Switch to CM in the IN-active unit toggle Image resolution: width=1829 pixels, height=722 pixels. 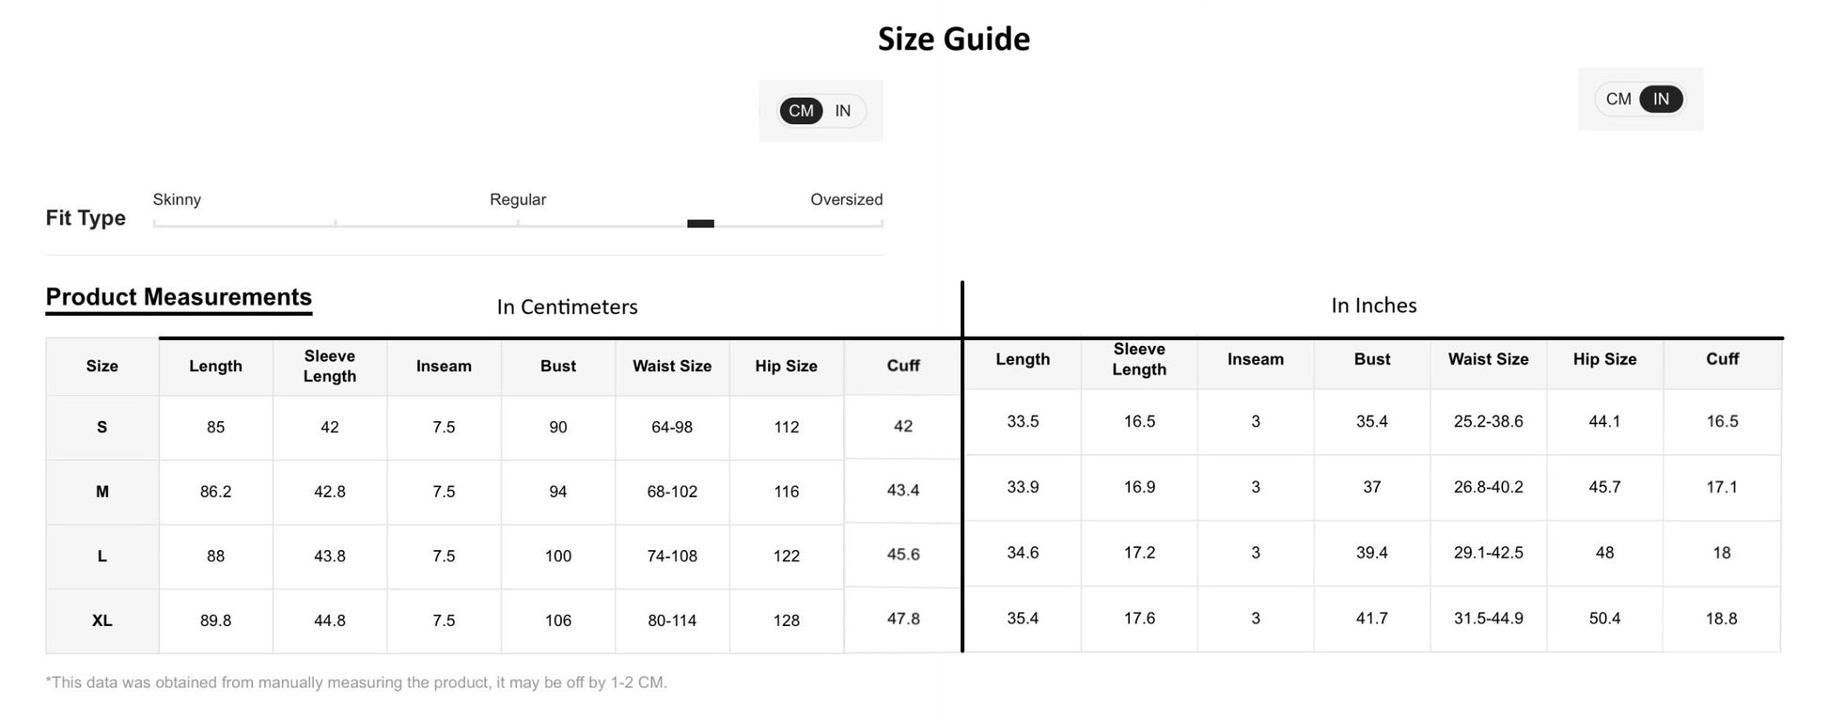click(x=1618, y=99)
